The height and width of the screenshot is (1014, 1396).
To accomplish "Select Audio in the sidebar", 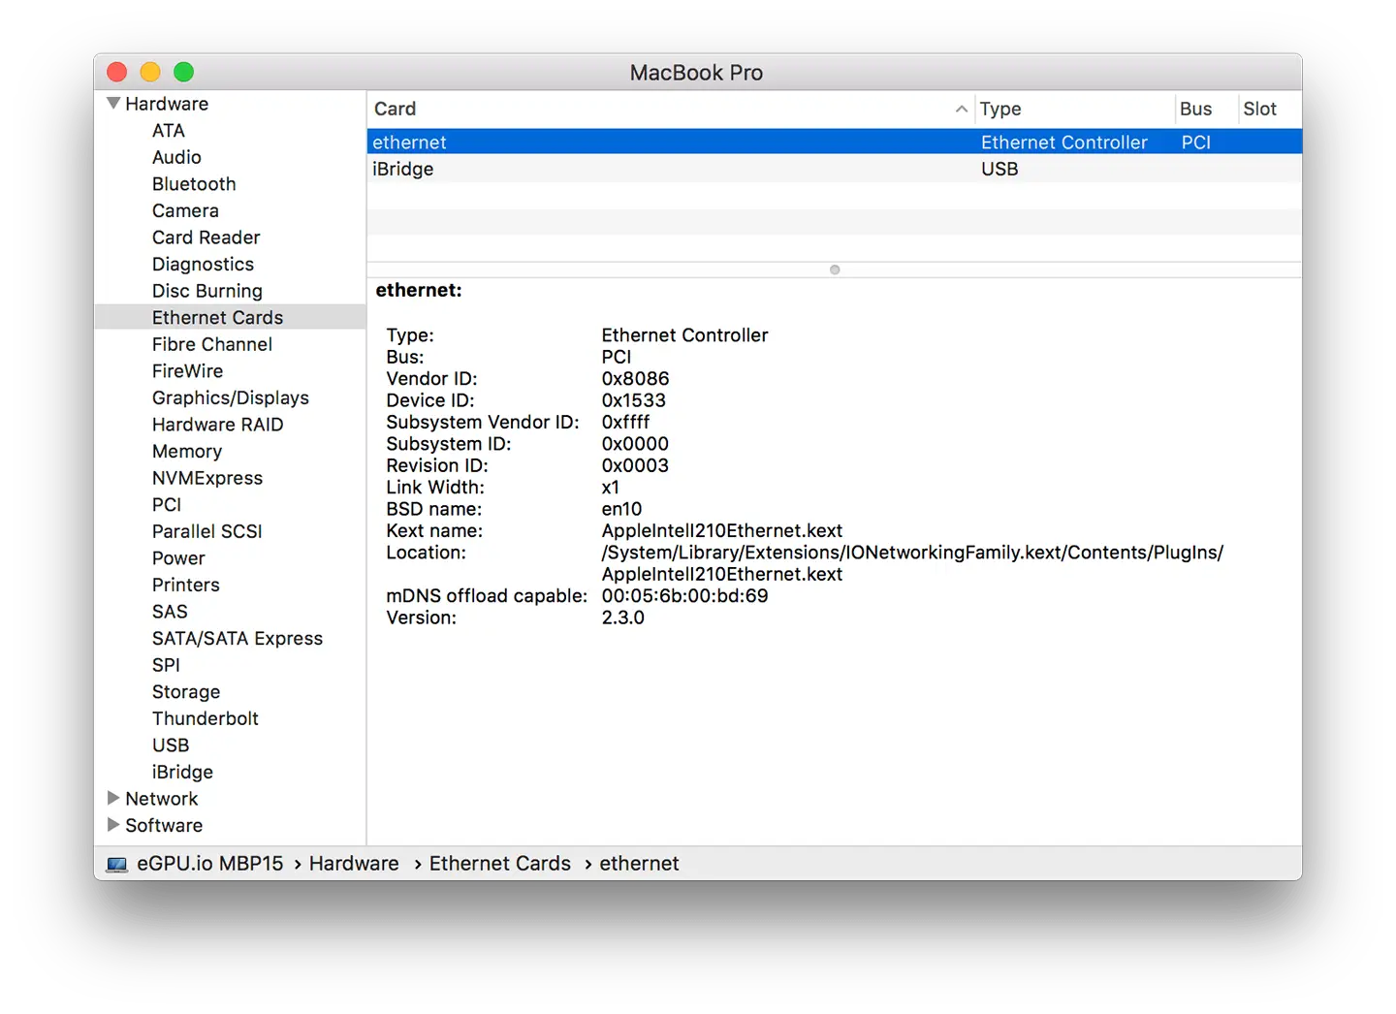I will [x=176, y=157].
